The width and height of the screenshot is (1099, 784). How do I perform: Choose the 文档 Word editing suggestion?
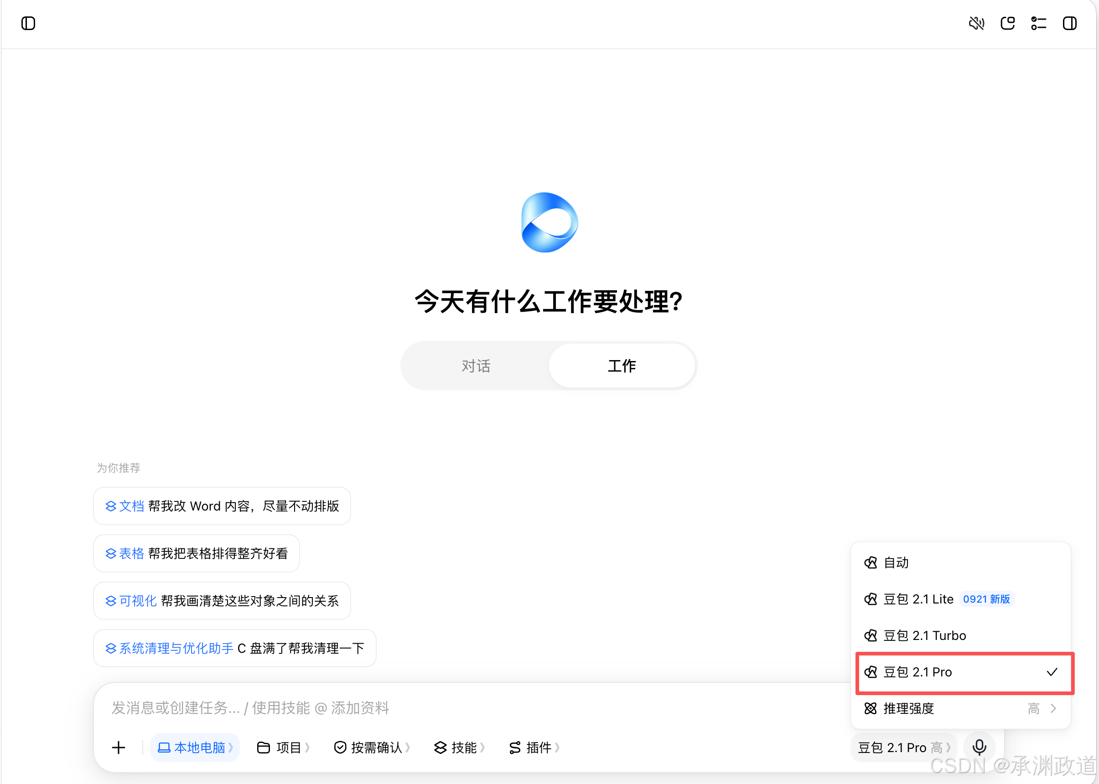coord(222,506)
